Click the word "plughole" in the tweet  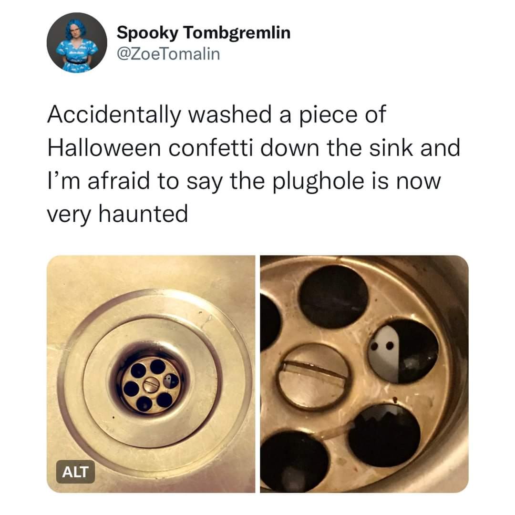point(319,182)
